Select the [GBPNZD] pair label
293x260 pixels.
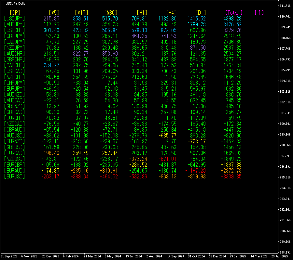click(14, 106)
